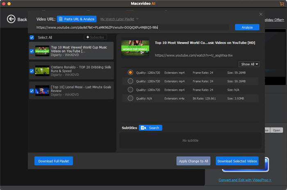This screenshot has width=287, height=190.
Task: Click into the video URL field
Action: 132,28
